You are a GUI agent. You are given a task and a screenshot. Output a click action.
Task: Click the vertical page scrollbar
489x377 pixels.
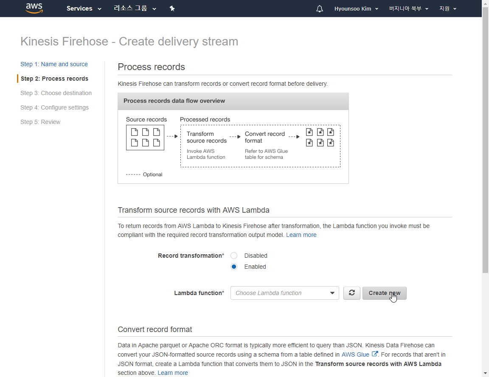pos(485,140)
